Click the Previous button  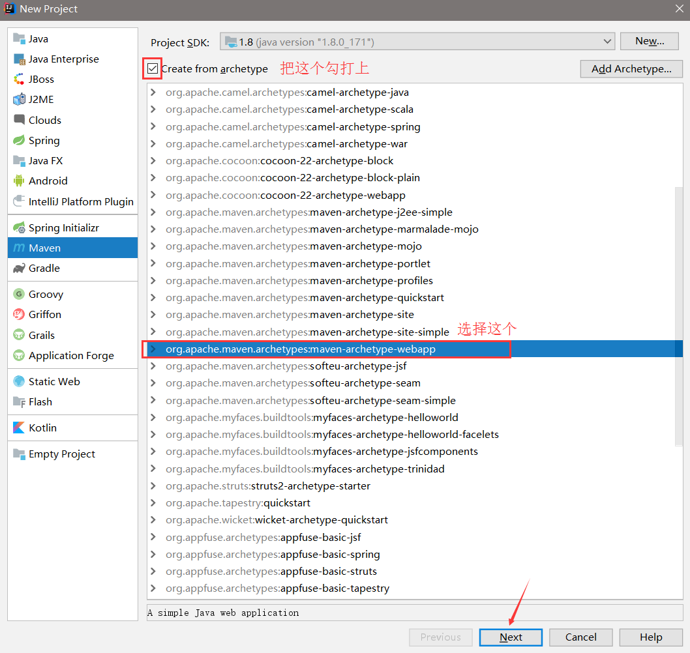(x=440, y=637)
